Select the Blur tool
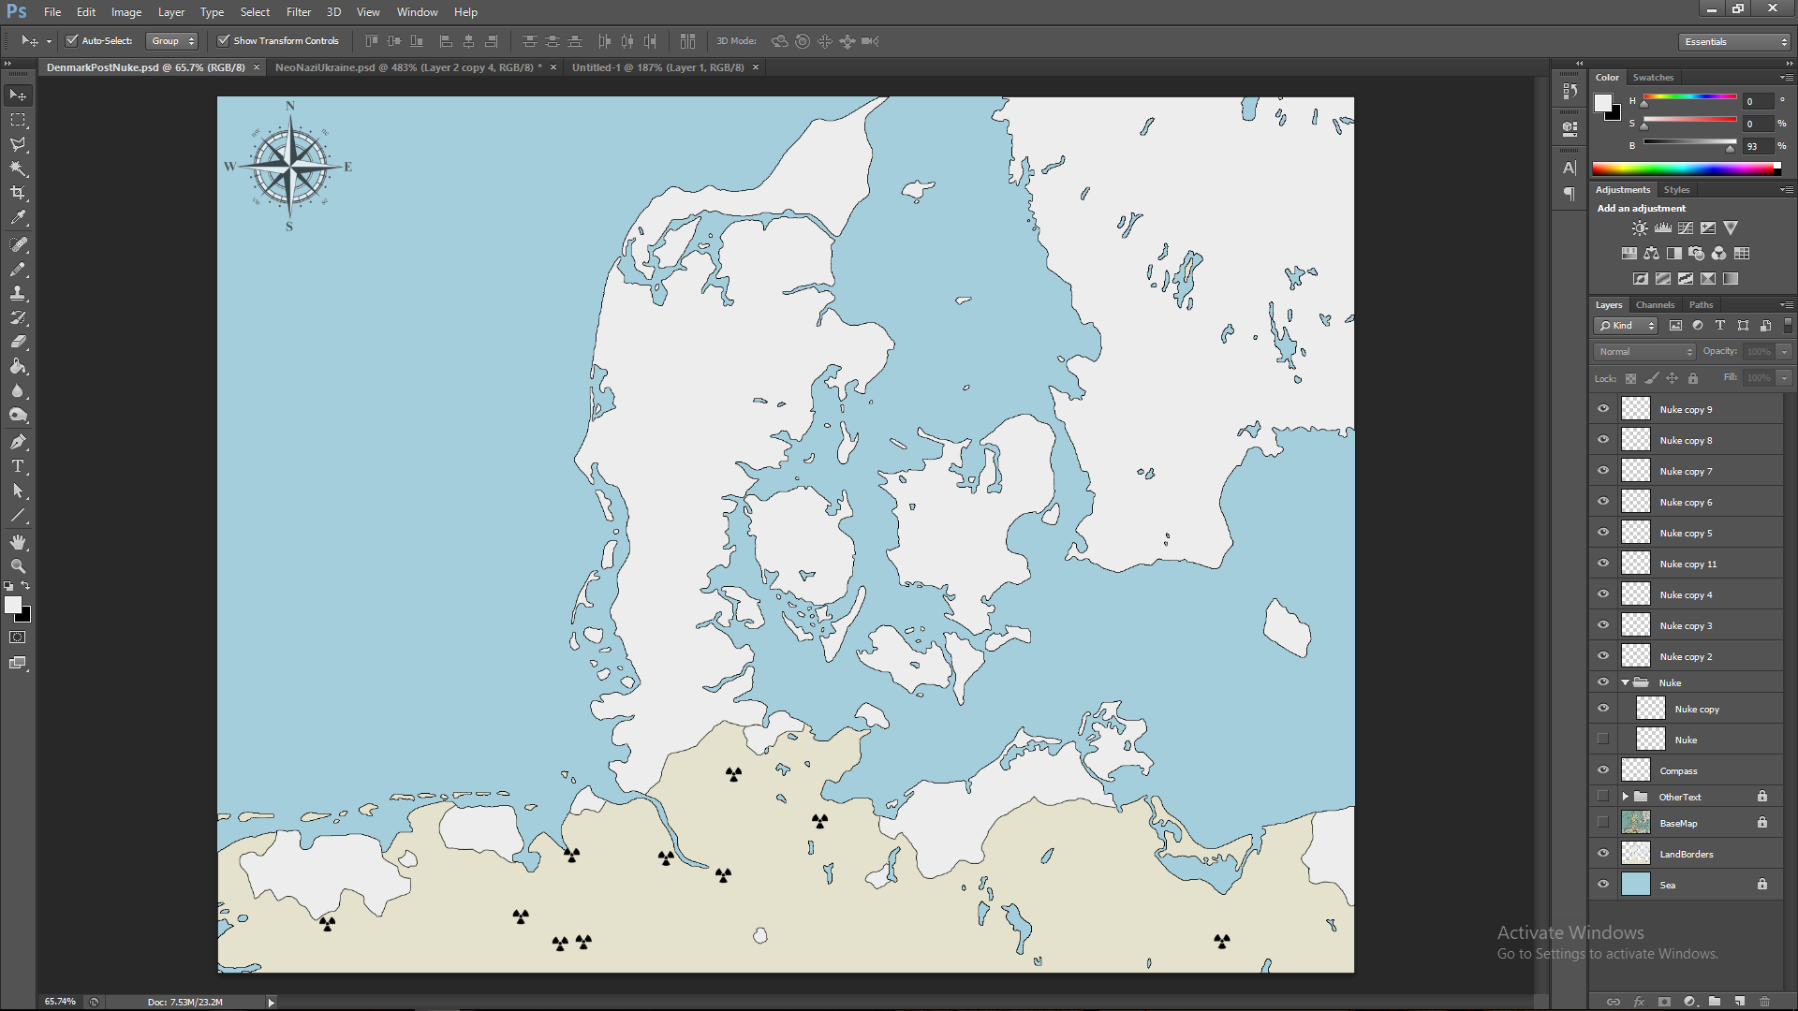 [18, 391]
